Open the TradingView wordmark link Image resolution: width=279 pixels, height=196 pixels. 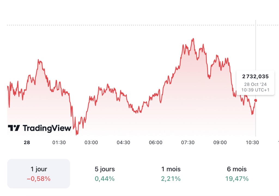pyautogui.click(x=47, y=128)
